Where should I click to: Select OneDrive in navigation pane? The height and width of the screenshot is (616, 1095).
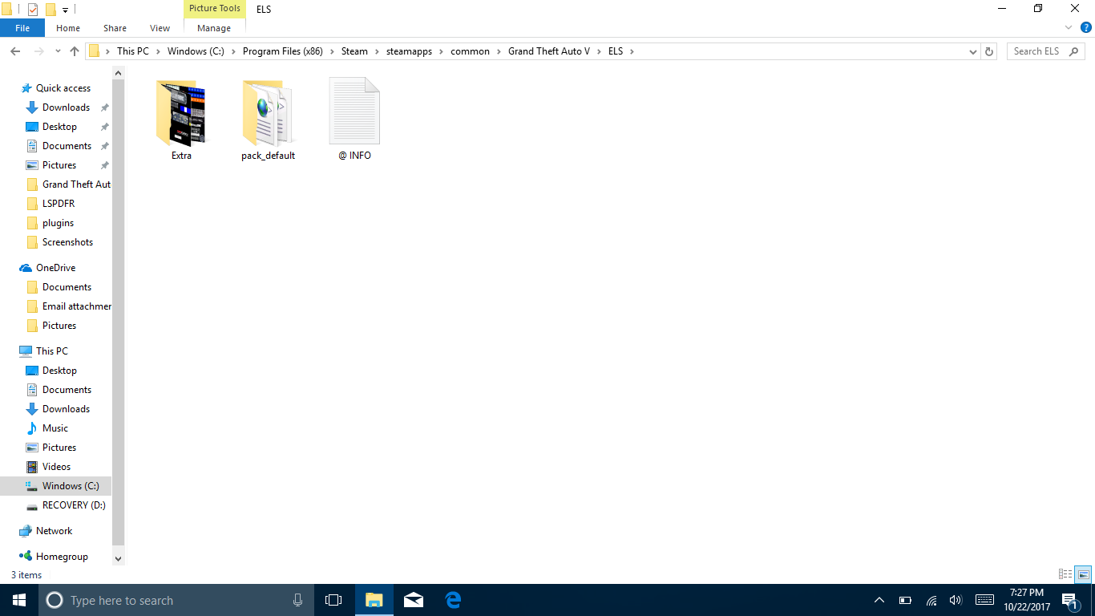pyautogui.click(x=55, y=268)
